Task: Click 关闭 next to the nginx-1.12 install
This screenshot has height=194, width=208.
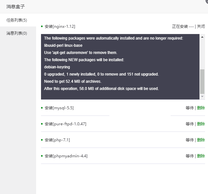Action: tap(201, 26)
